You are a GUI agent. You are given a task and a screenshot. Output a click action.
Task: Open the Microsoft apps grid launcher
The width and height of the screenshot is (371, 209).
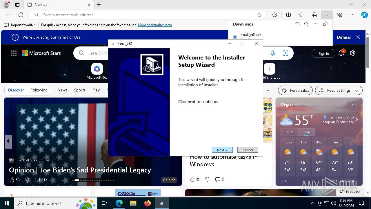pyautogui.click(x=14, y=53)
